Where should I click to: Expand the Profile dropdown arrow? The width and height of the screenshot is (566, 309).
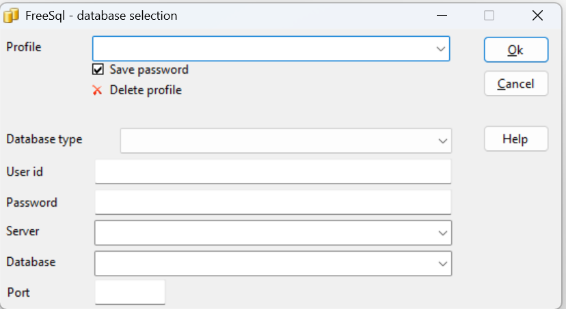[440, 48]
